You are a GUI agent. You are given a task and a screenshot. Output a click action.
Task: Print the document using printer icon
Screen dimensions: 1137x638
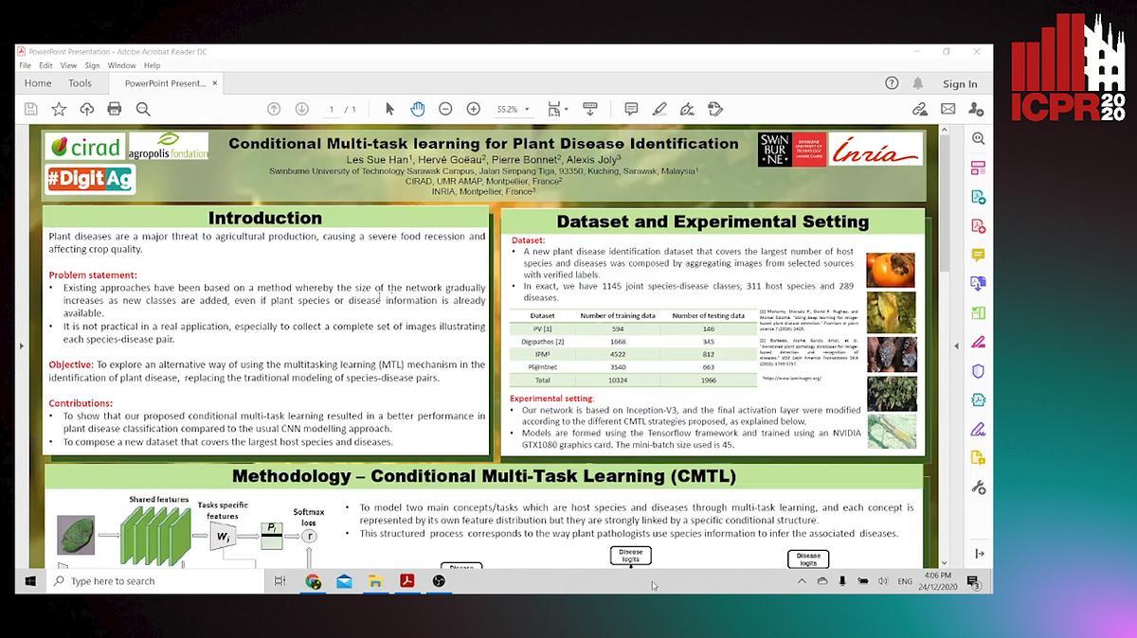click(115, 109)
